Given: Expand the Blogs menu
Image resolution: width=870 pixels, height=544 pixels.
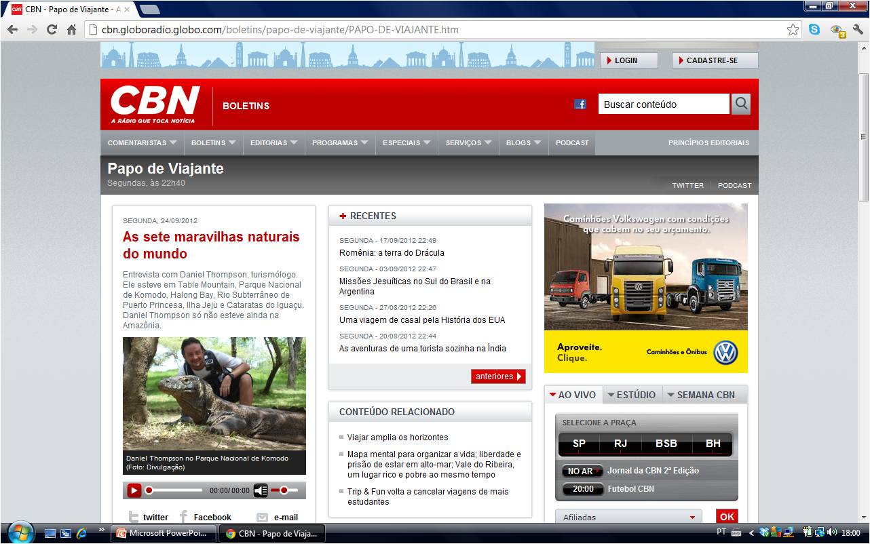Looking at the screenshot, I should pyautogui.click(x=523, y=143).
